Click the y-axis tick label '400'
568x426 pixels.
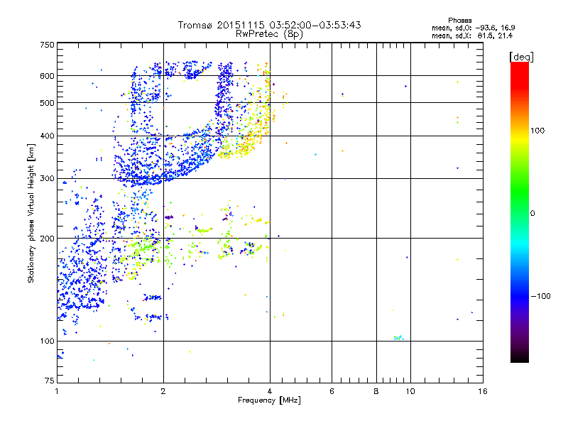coord(47,136)
